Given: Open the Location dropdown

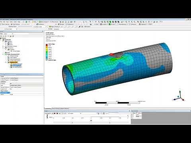Looking at the screenshot, I should click(x=104, y=24).
